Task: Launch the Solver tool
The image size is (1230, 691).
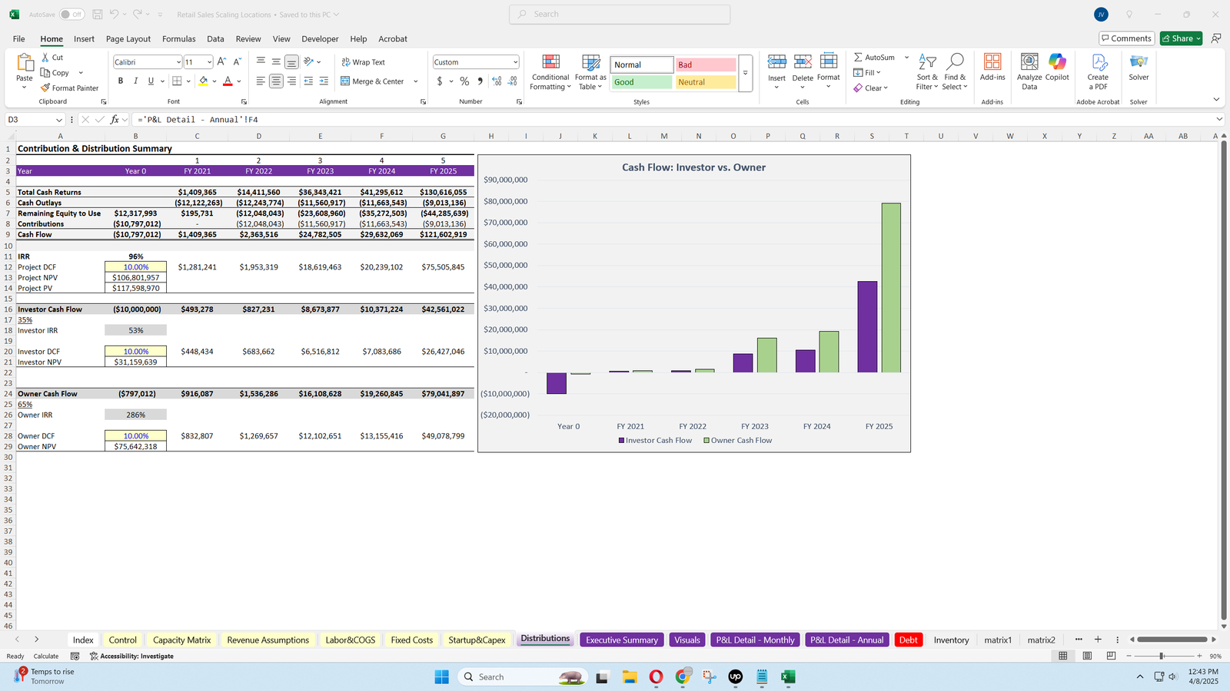Action: click(x=1139, y=68)
